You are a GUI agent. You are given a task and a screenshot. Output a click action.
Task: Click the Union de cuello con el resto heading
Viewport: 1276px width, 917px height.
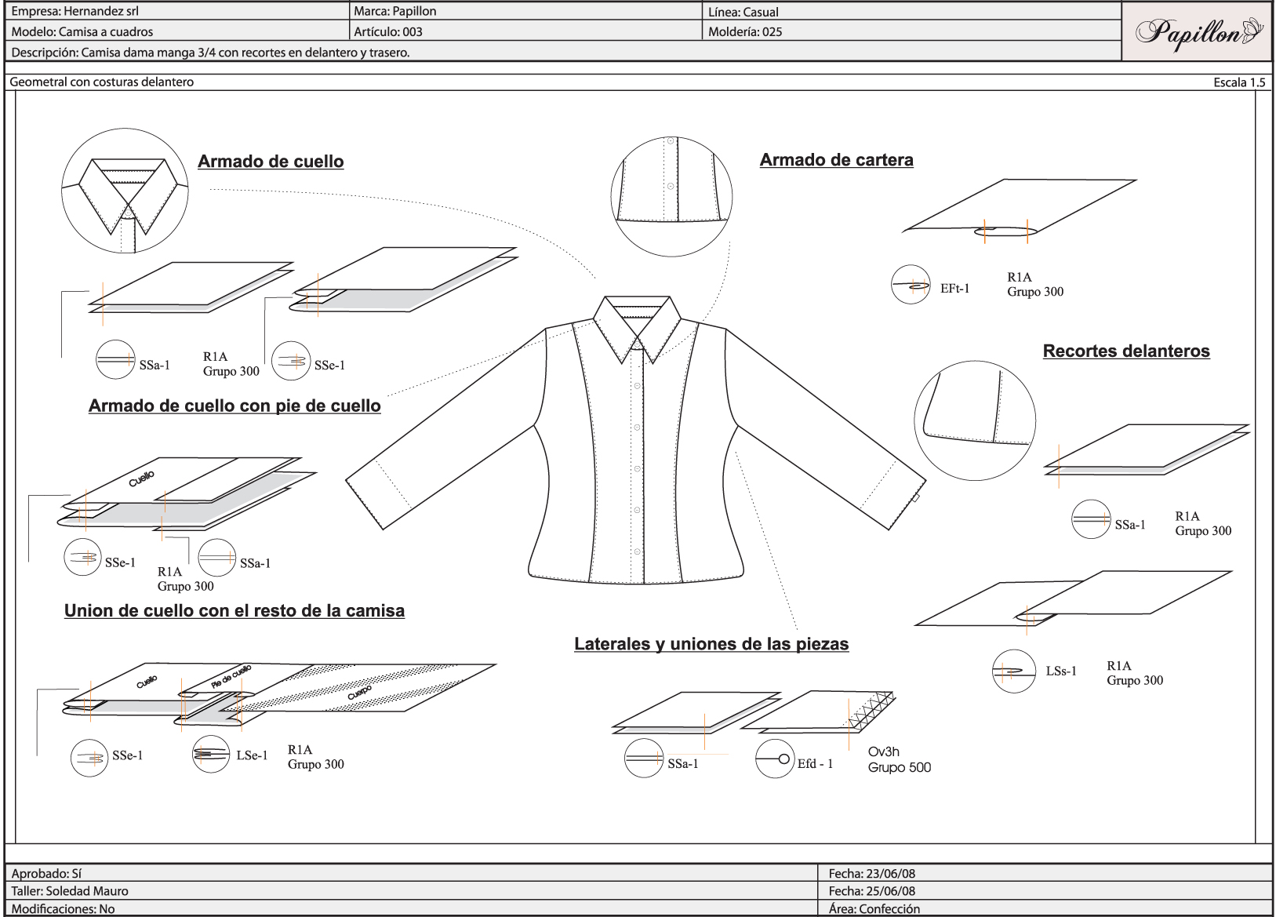coord(234,610)
